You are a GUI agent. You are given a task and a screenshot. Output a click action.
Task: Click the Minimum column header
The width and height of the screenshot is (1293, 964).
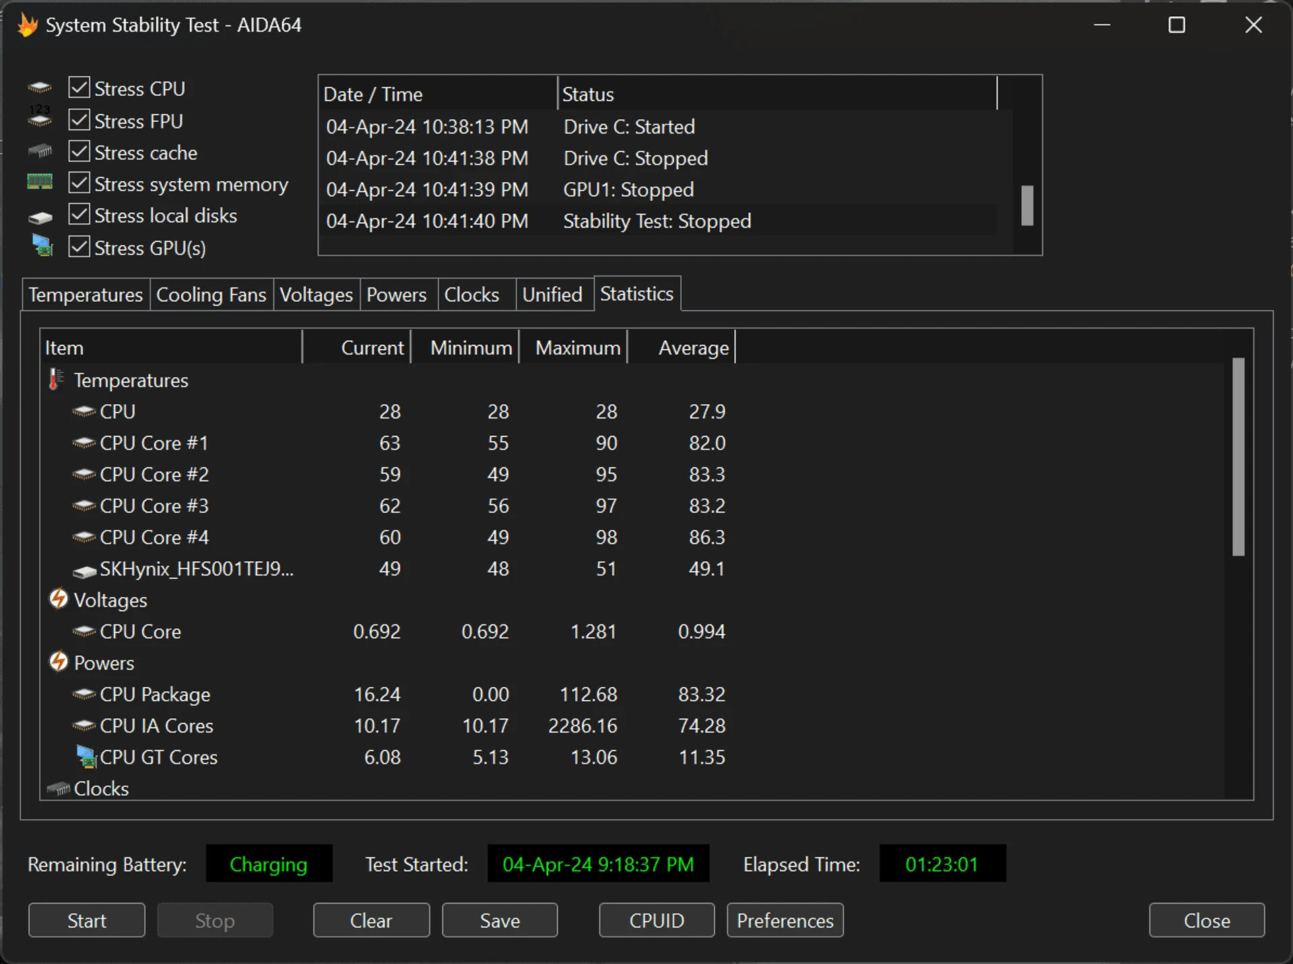click(465, 348)
